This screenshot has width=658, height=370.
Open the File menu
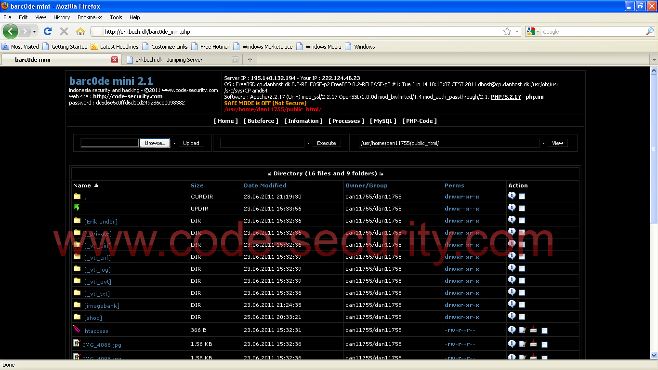[x=7, y=17]
